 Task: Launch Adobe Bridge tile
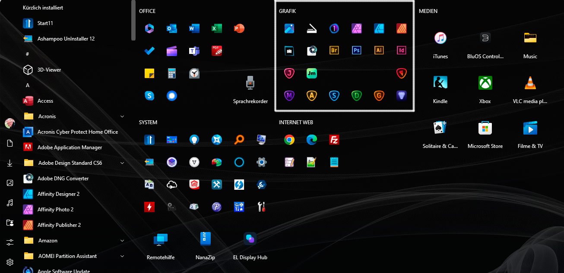[x=334, y=50]
